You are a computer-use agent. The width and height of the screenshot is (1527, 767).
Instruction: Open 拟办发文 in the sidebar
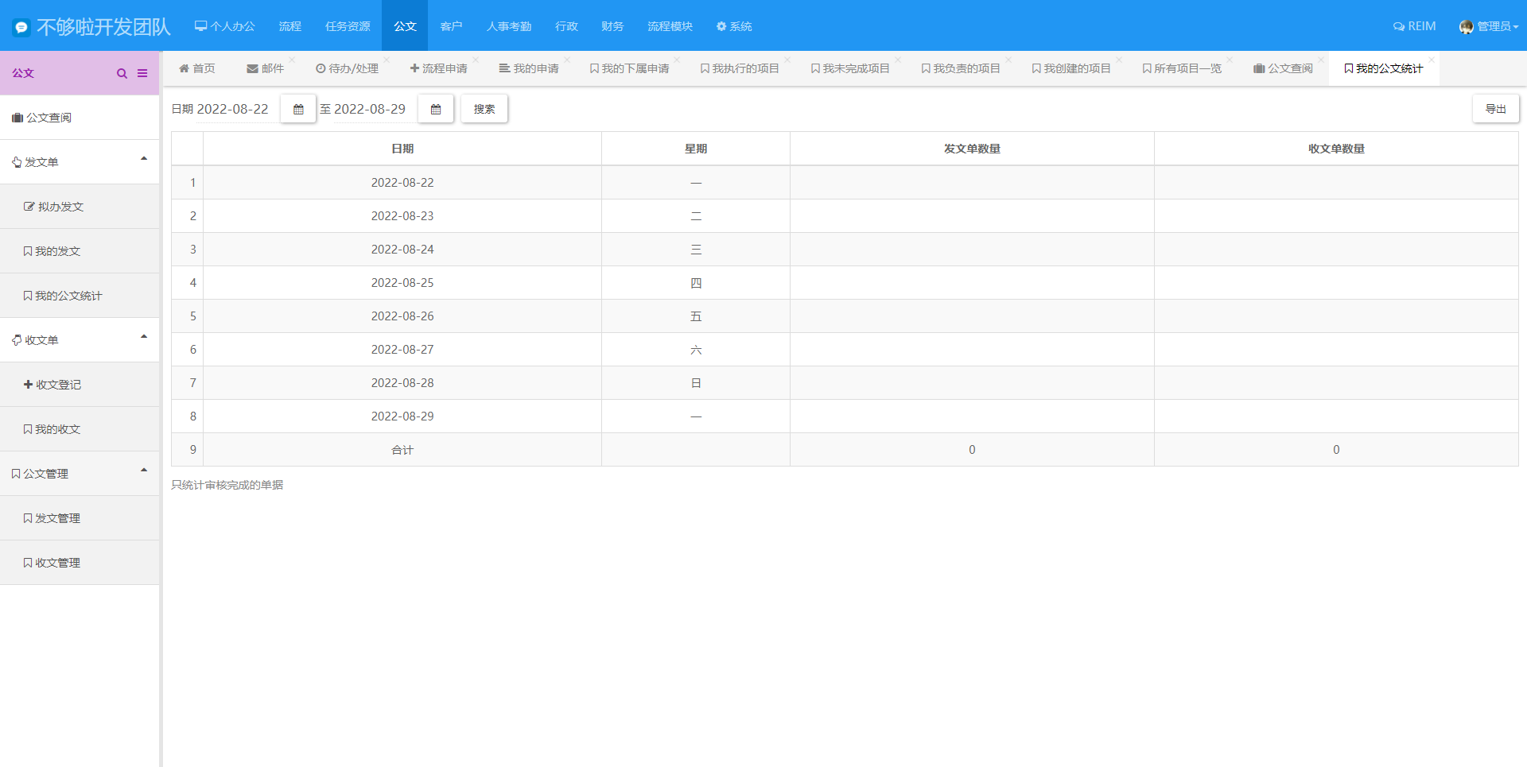pyautogui.click(x=80, y=207)
